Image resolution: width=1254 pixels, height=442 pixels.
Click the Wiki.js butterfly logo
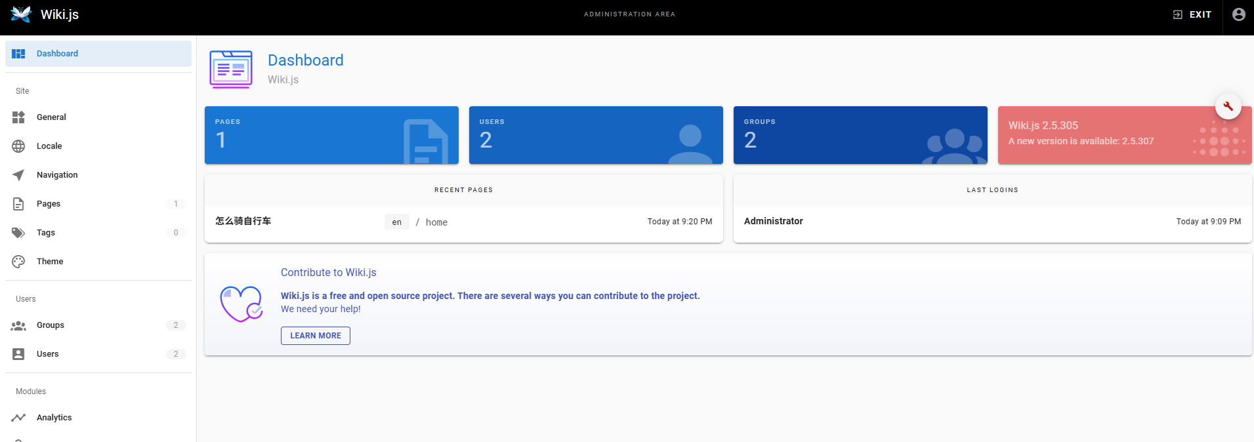pos(21,14)
